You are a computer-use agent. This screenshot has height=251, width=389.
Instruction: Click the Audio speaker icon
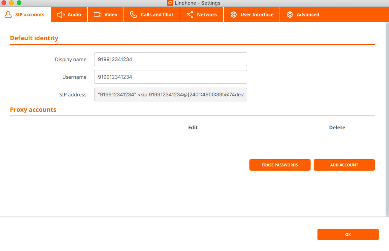[x=60, y=15]
